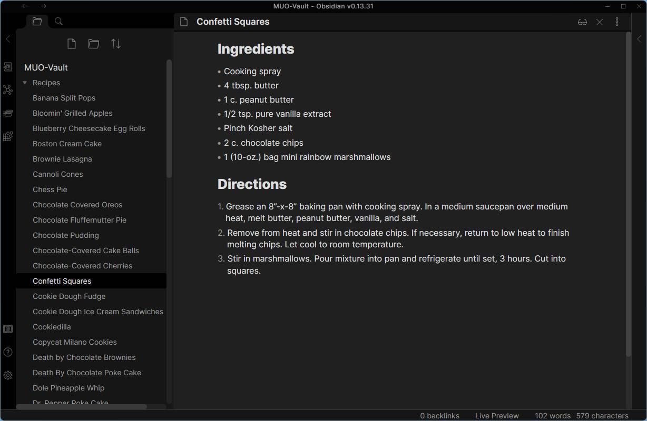
Task: Open the Dole Pineapple Whip note
Action: (91, 388)
